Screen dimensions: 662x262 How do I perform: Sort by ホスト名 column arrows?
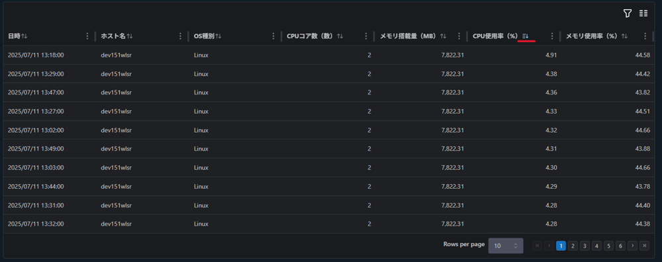(130, 36)
